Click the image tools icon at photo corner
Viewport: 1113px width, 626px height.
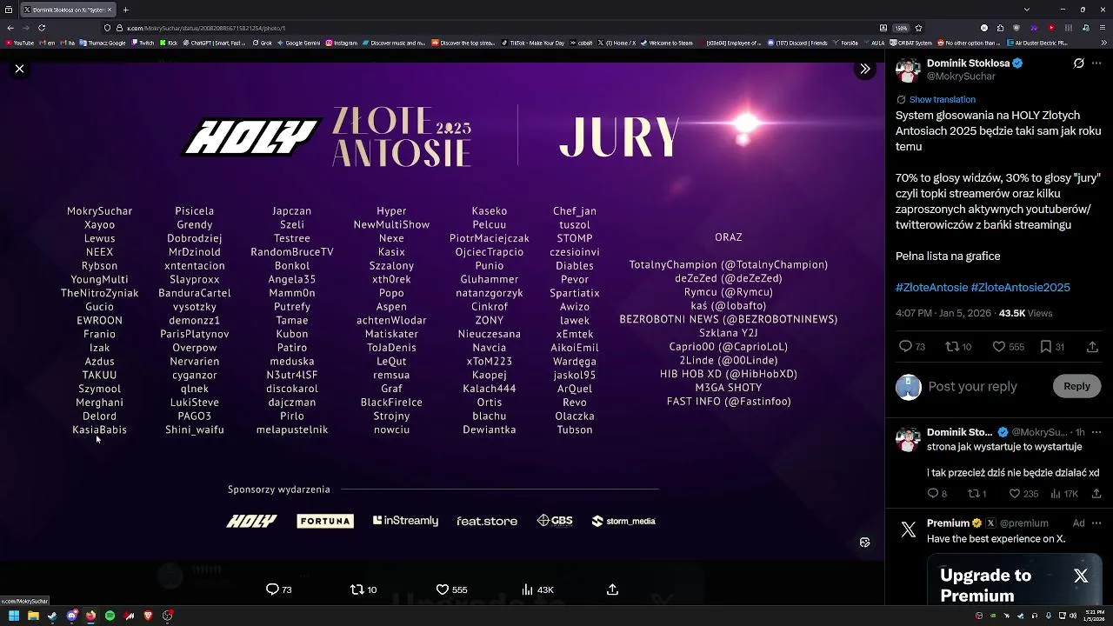[864, 543]
